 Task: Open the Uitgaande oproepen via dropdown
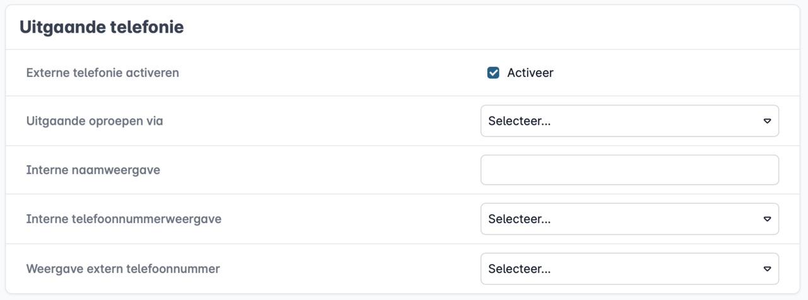tap(629, 121)
